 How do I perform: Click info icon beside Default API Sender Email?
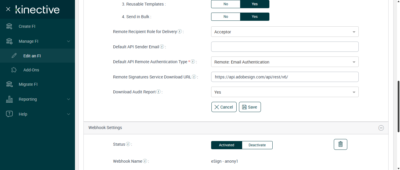pos(162,47)
